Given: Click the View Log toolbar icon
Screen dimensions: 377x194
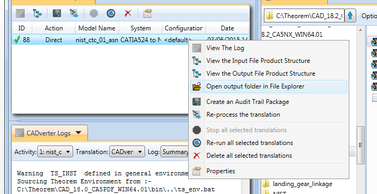Looking at the screenshot, I should (20, 13).
